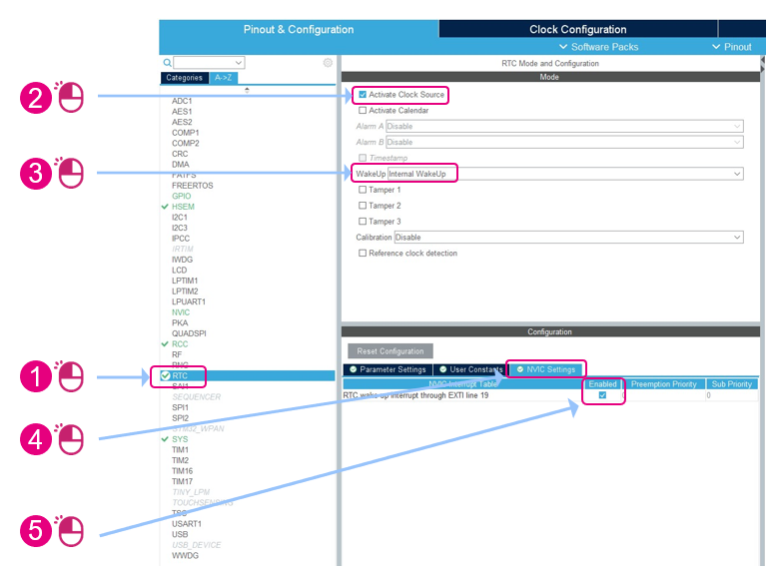Select IPCC in the peripheral list
The width and height of the screenshot is (774, 575).
tap(181, 239)
